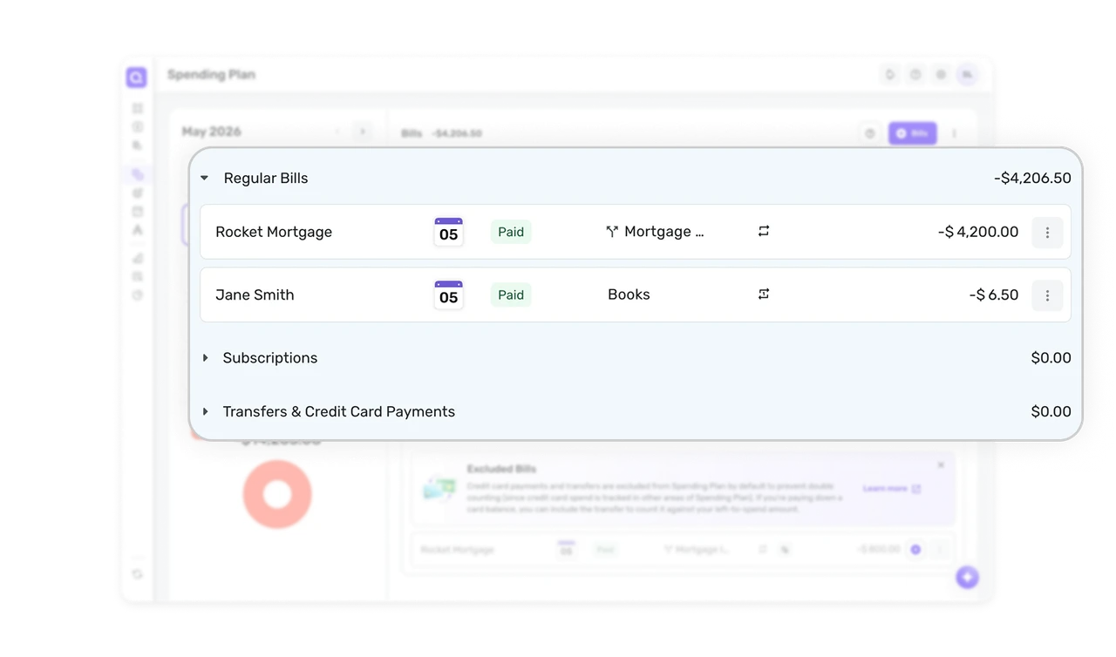Screen dimensions: 1116x657
Task: Expand Transfers & Credit Card Payments section
Action: (x=205, y=412)
